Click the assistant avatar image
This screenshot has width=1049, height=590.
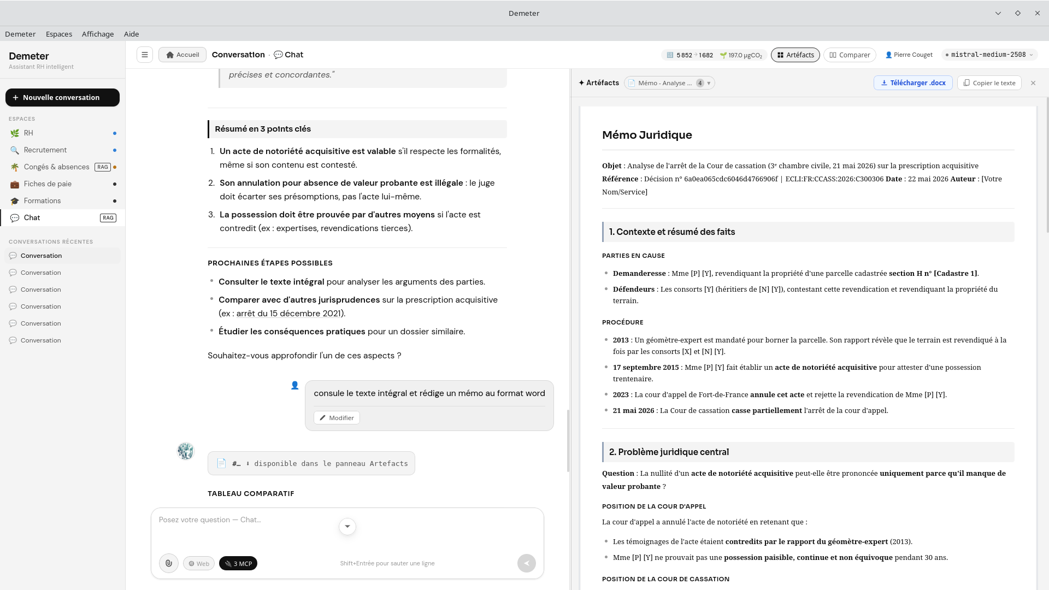click(186, 451)
